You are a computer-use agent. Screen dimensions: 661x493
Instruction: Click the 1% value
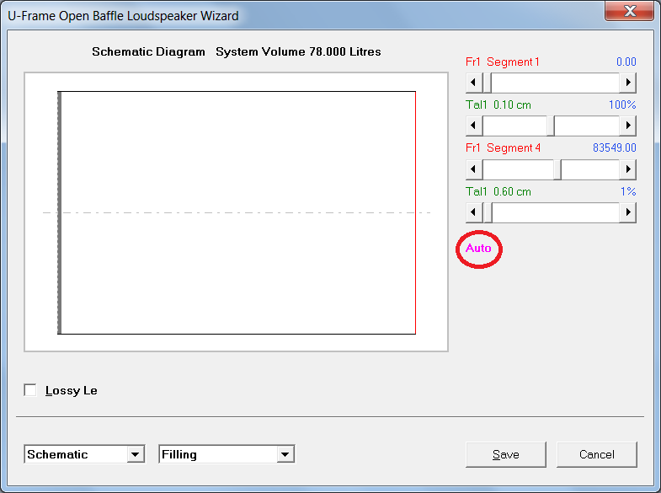pyautogui.click(x=628, y=192)
